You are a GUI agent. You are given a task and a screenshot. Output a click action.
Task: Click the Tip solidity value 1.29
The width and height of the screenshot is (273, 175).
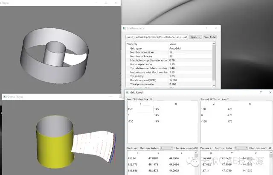[172, 76]
